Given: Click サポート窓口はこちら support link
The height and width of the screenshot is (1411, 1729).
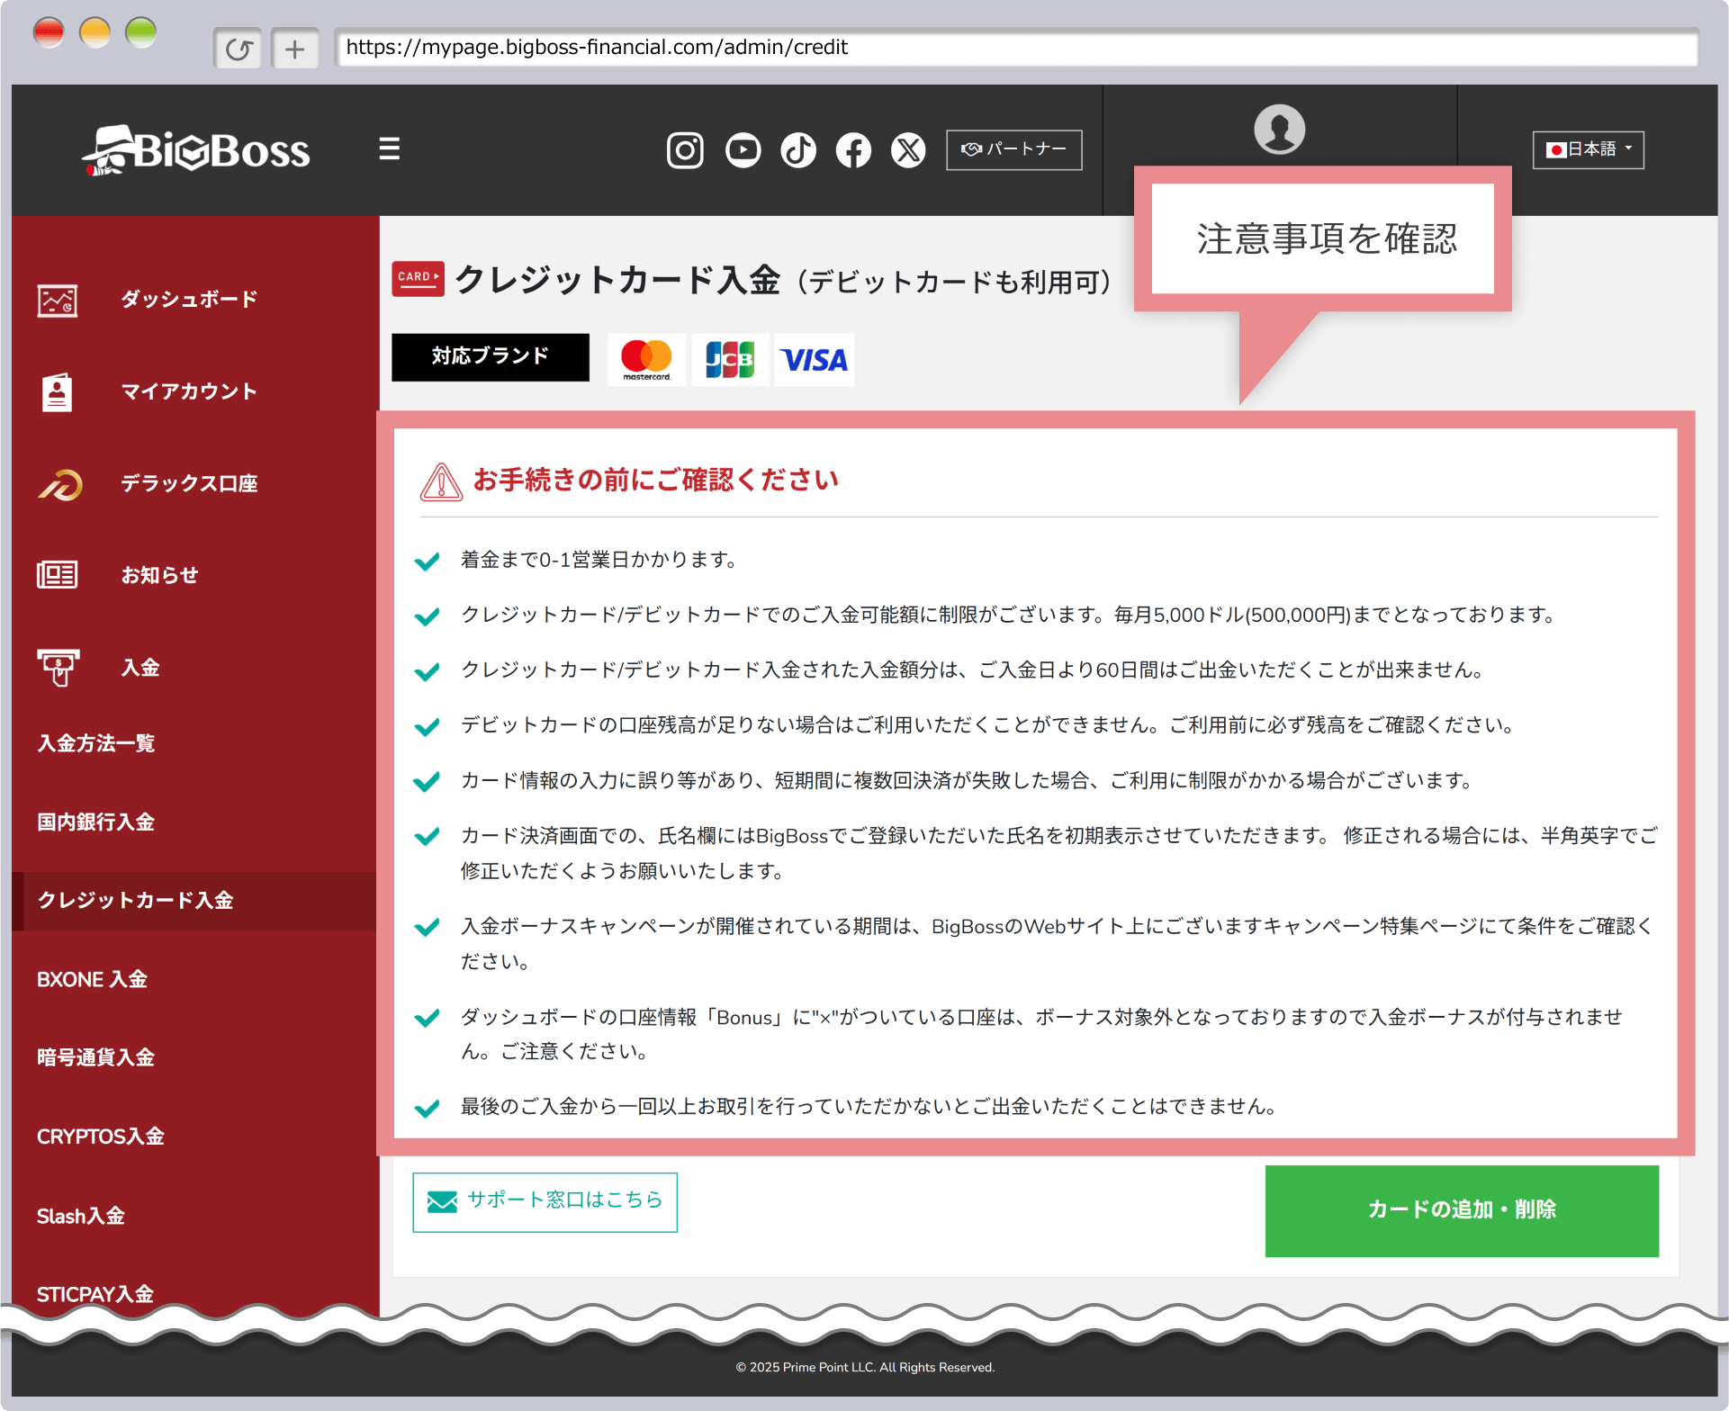Looking at the screenshot, I should [x=545, y=1201].
